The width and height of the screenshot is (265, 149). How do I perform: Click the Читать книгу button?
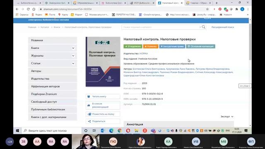(103, 96)
